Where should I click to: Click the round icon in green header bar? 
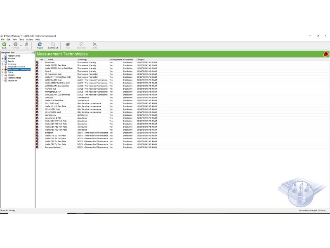point(326,54)
